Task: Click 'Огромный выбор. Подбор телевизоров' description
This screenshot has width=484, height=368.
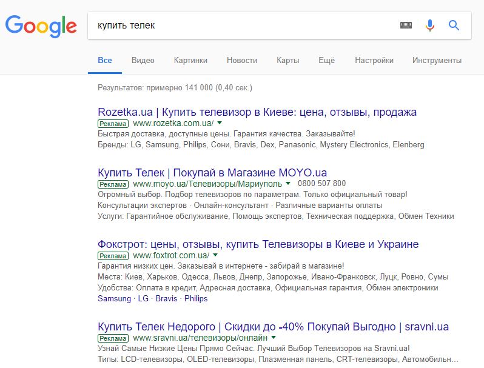Action: coord(252,195)
